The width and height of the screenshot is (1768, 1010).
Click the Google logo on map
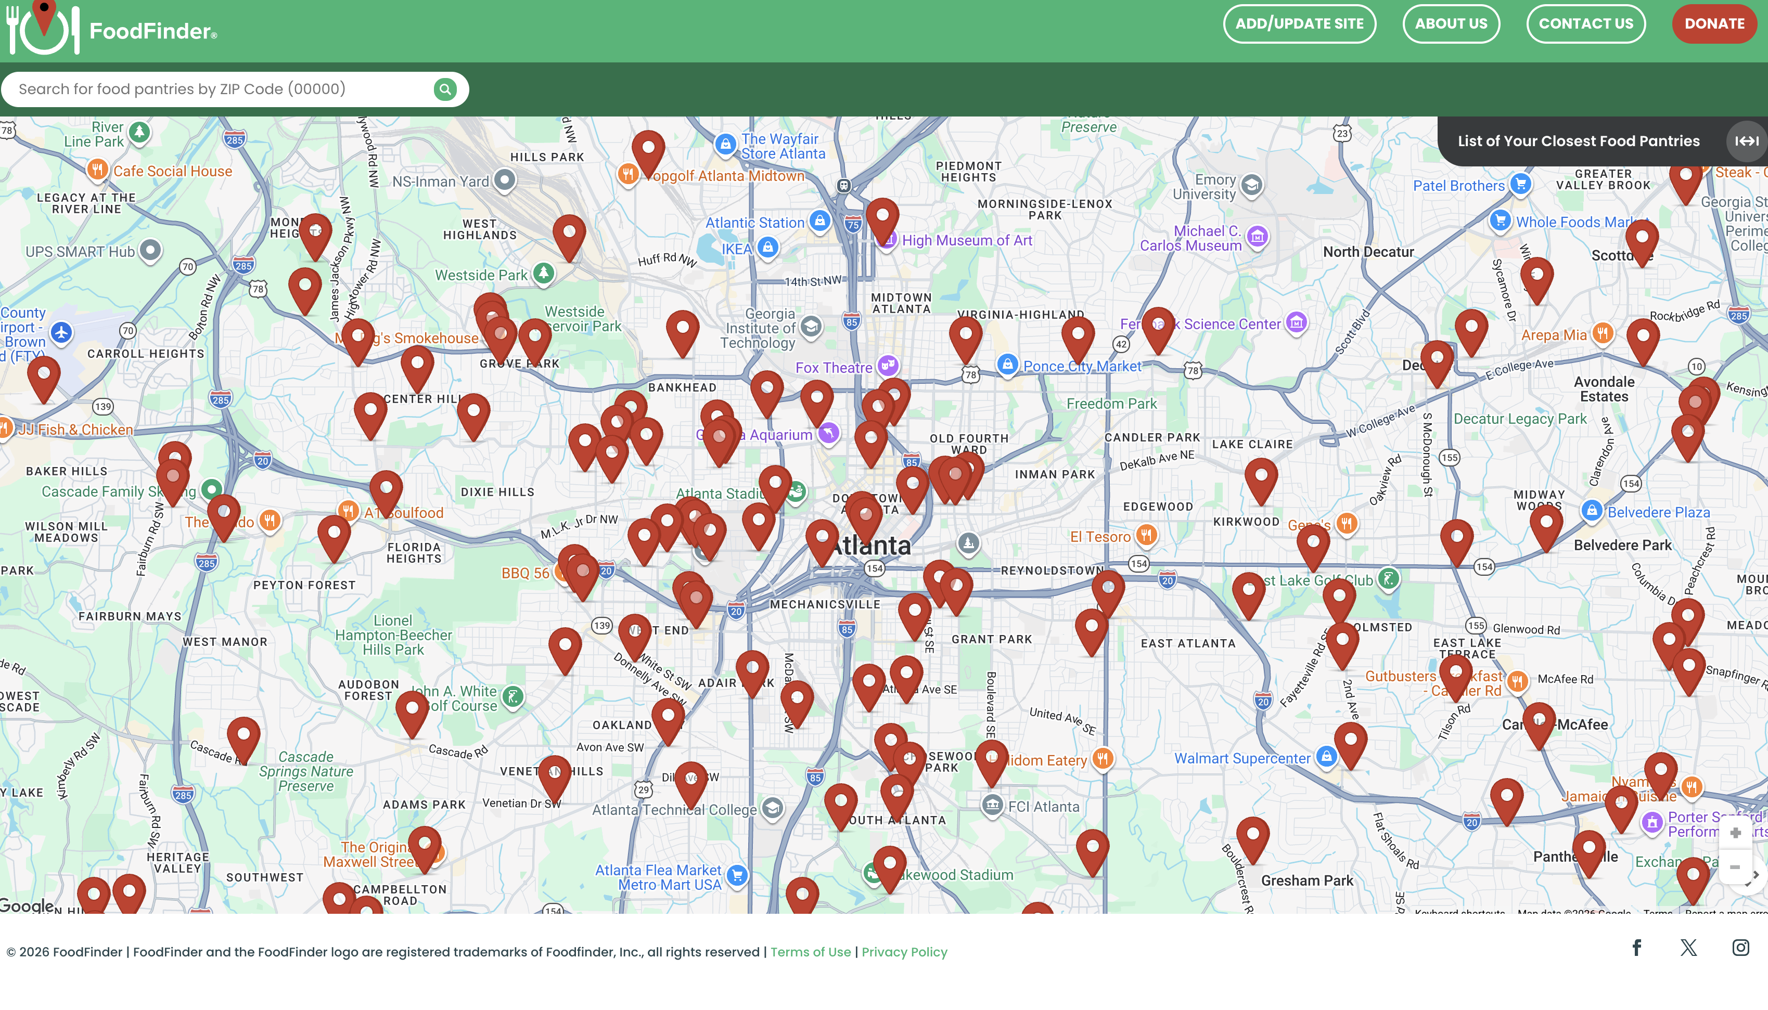[27, 905]
